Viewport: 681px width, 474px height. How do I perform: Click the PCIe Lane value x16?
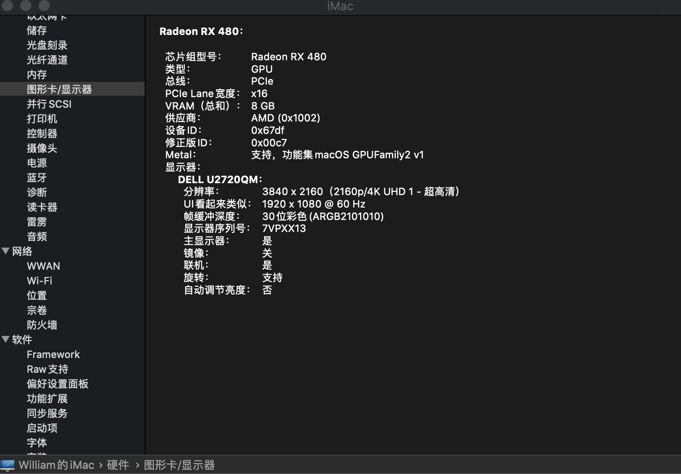click(x=259, y=93)
